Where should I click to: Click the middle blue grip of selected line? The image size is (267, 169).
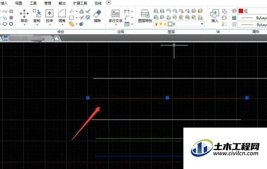[x=167, y=98]
